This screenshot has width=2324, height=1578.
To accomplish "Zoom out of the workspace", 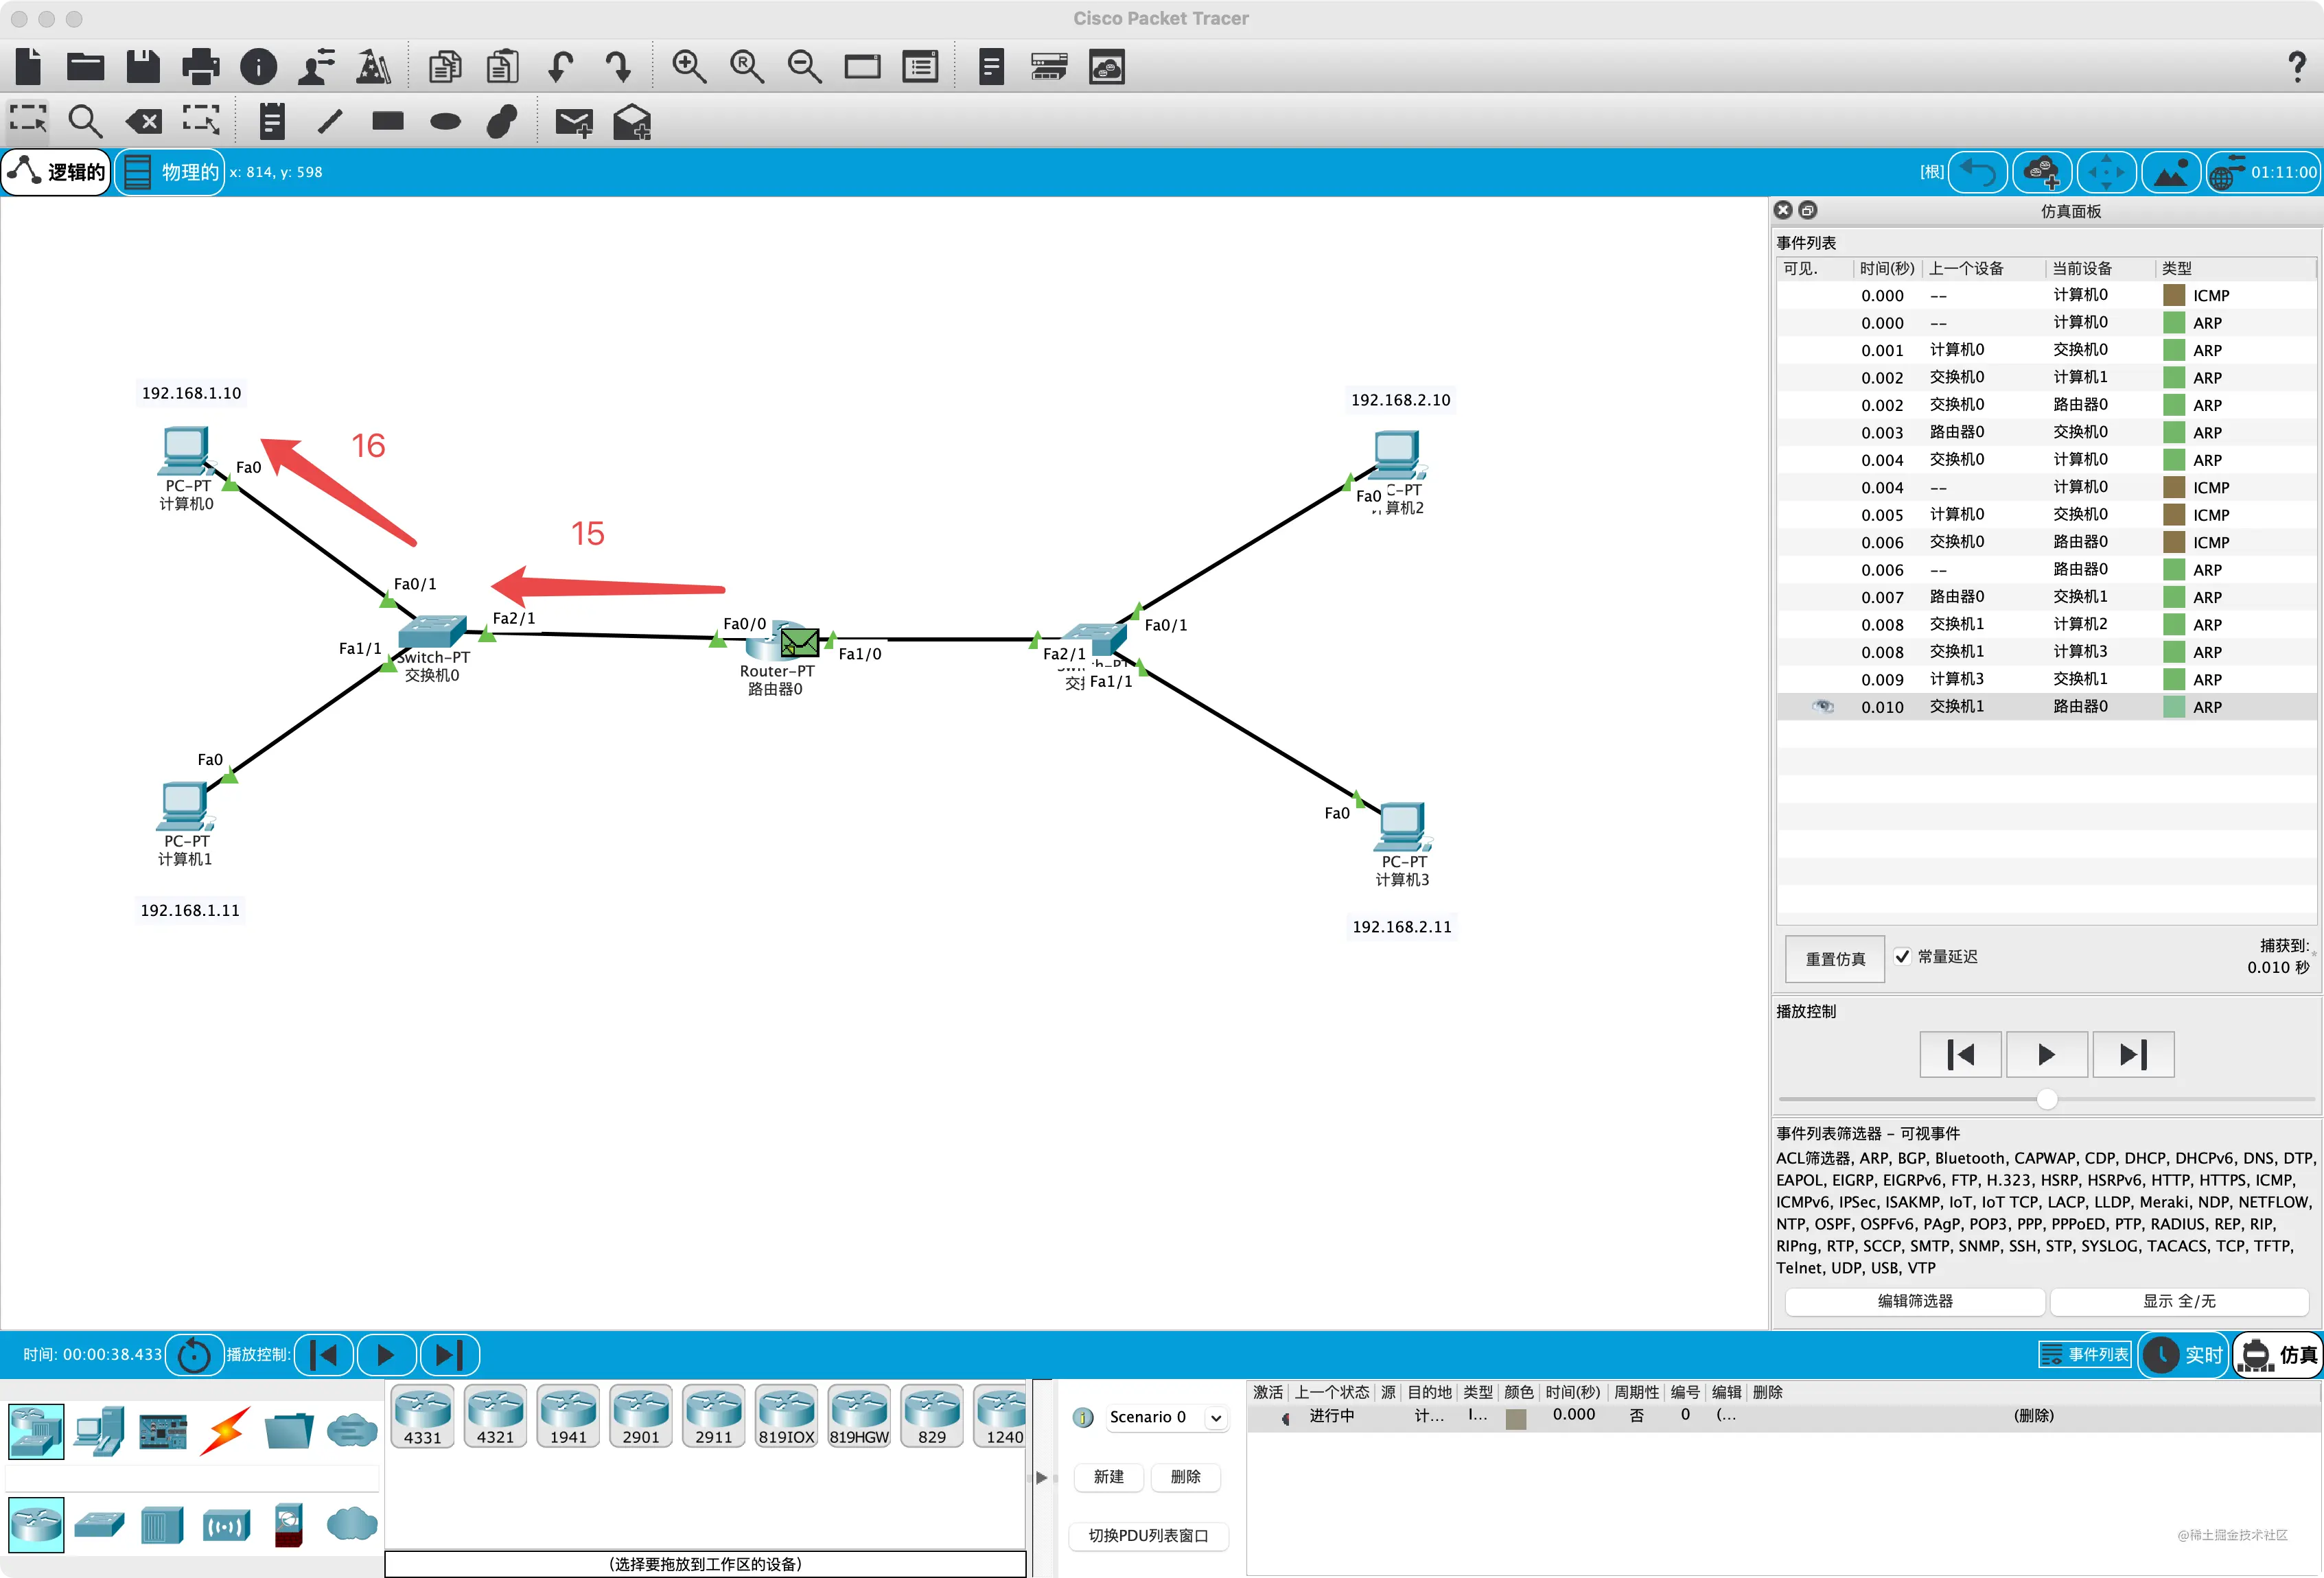I will [x=804, y=67].
